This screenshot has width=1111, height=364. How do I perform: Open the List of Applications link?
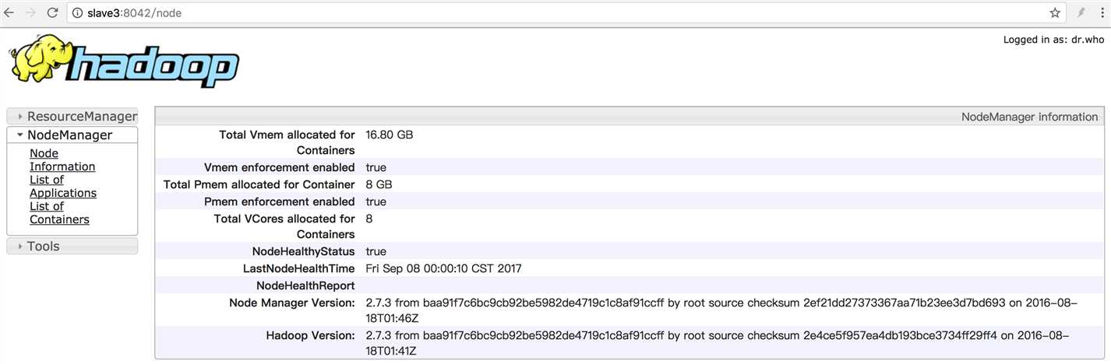(x=63, y=187)
